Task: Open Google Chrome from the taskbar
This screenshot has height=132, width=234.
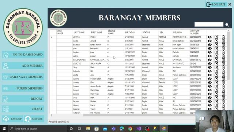Action: (x=130, y=129)
